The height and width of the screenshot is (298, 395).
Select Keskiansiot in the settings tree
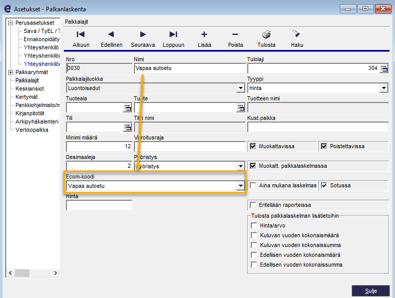(29, 89)
